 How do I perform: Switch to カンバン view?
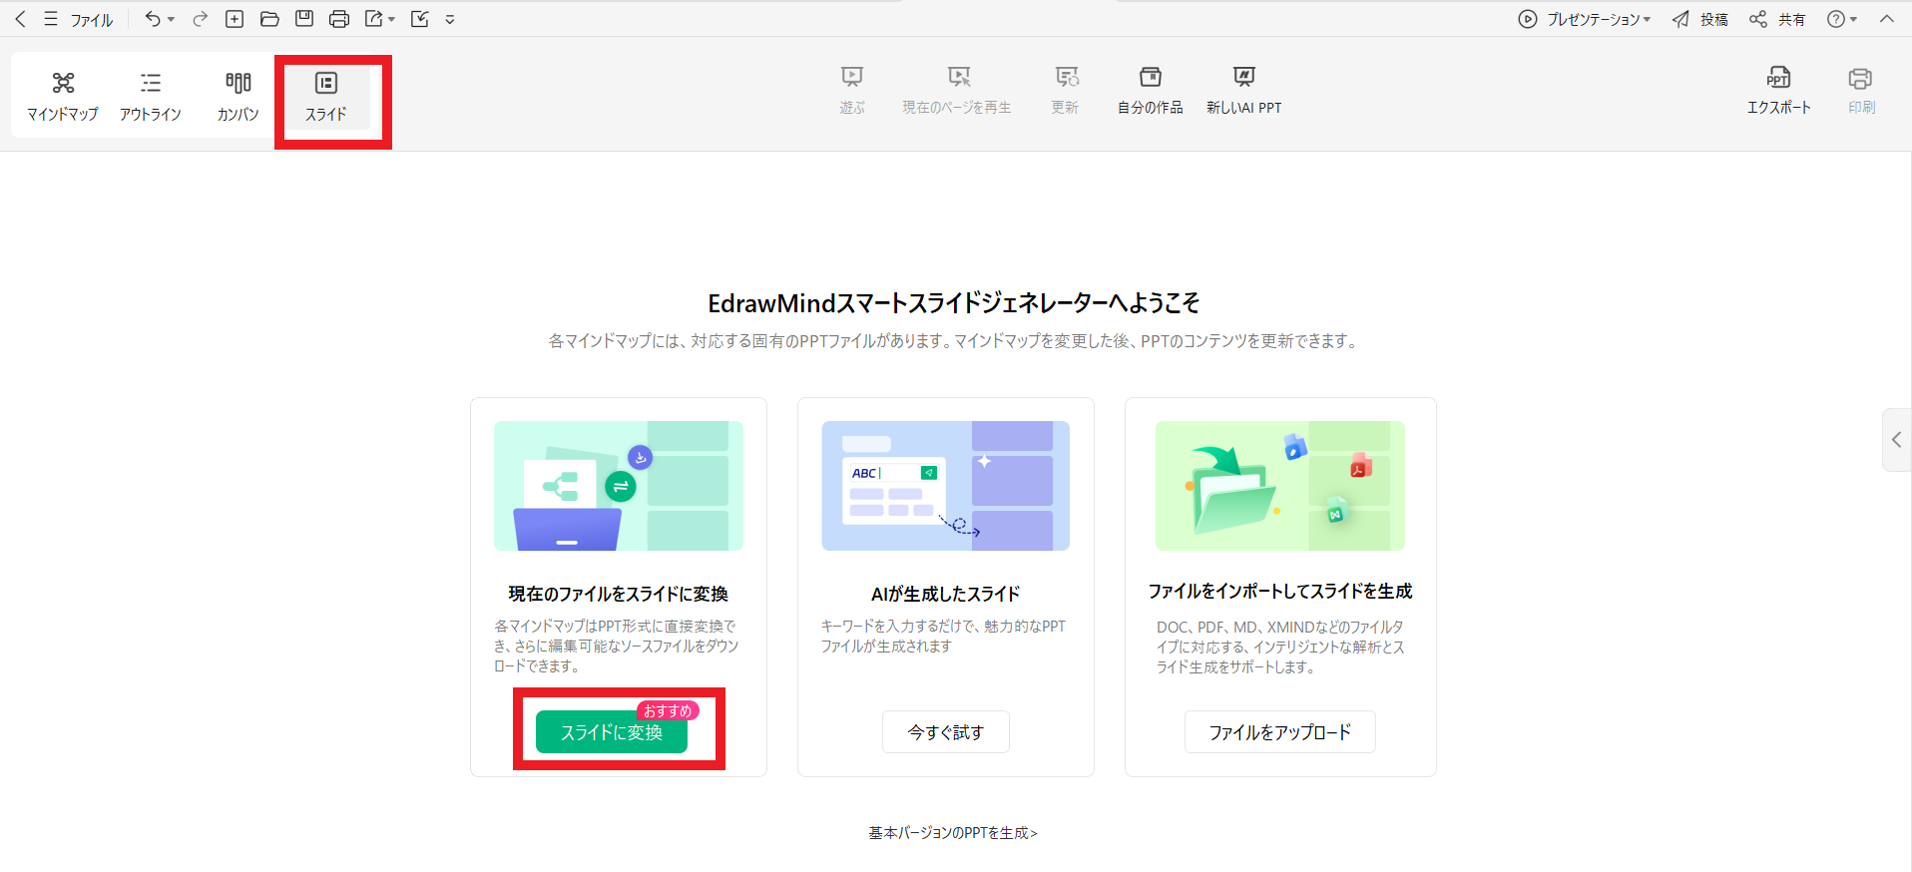point(238,96)
